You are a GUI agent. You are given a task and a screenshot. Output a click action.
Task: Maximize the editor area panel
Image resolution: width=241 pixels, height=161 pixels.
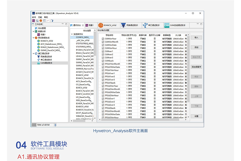coord(201,24)
